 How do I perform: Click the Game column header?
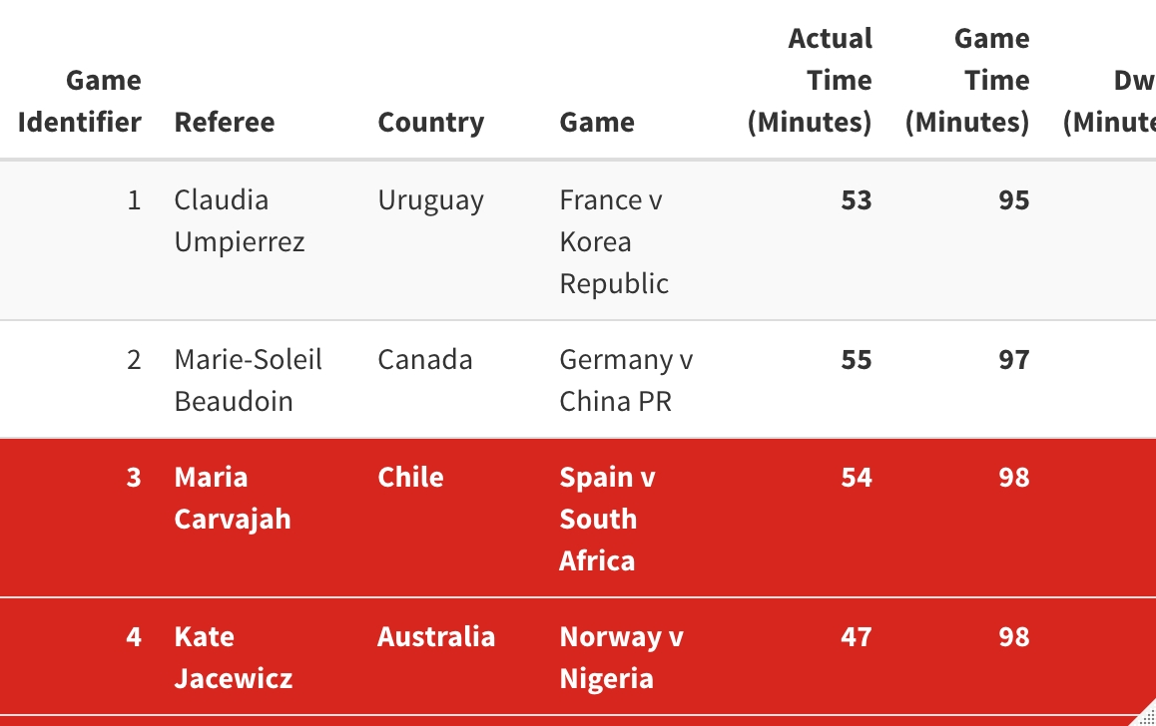[597, 123]
